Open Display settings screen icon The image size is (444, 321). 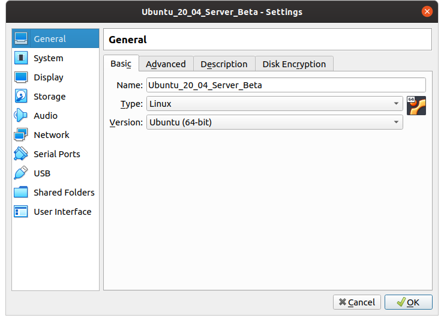pyautogui.click(x=21, y=77)
